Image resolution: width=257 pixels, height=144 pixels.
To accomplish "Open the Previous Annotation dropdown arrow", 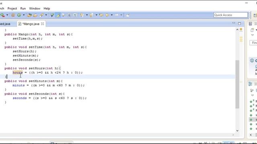I will pos(96,15).
